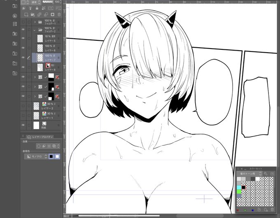The width and height of the screenshot is (280, 218).
Task: Expand the first frame border folder chevron
Action: [35, 77]
